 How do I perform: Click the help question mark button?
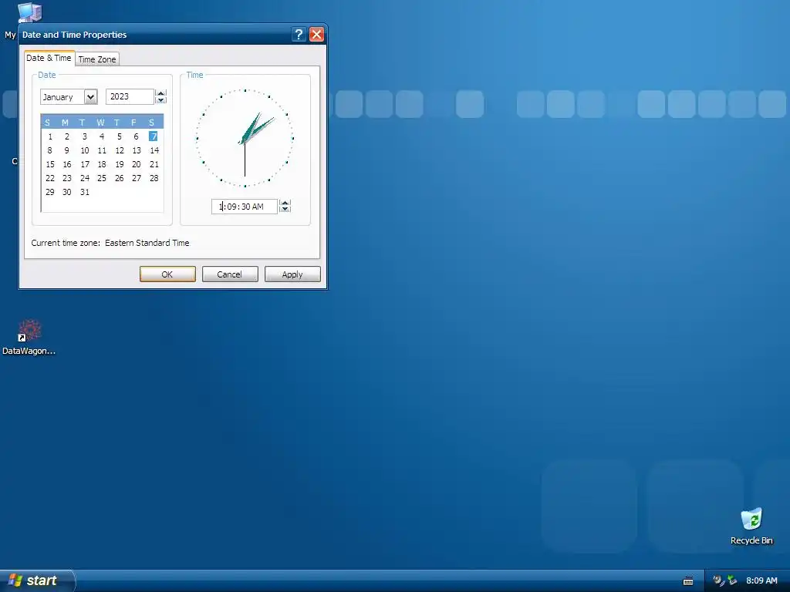[x=299, y=34]
